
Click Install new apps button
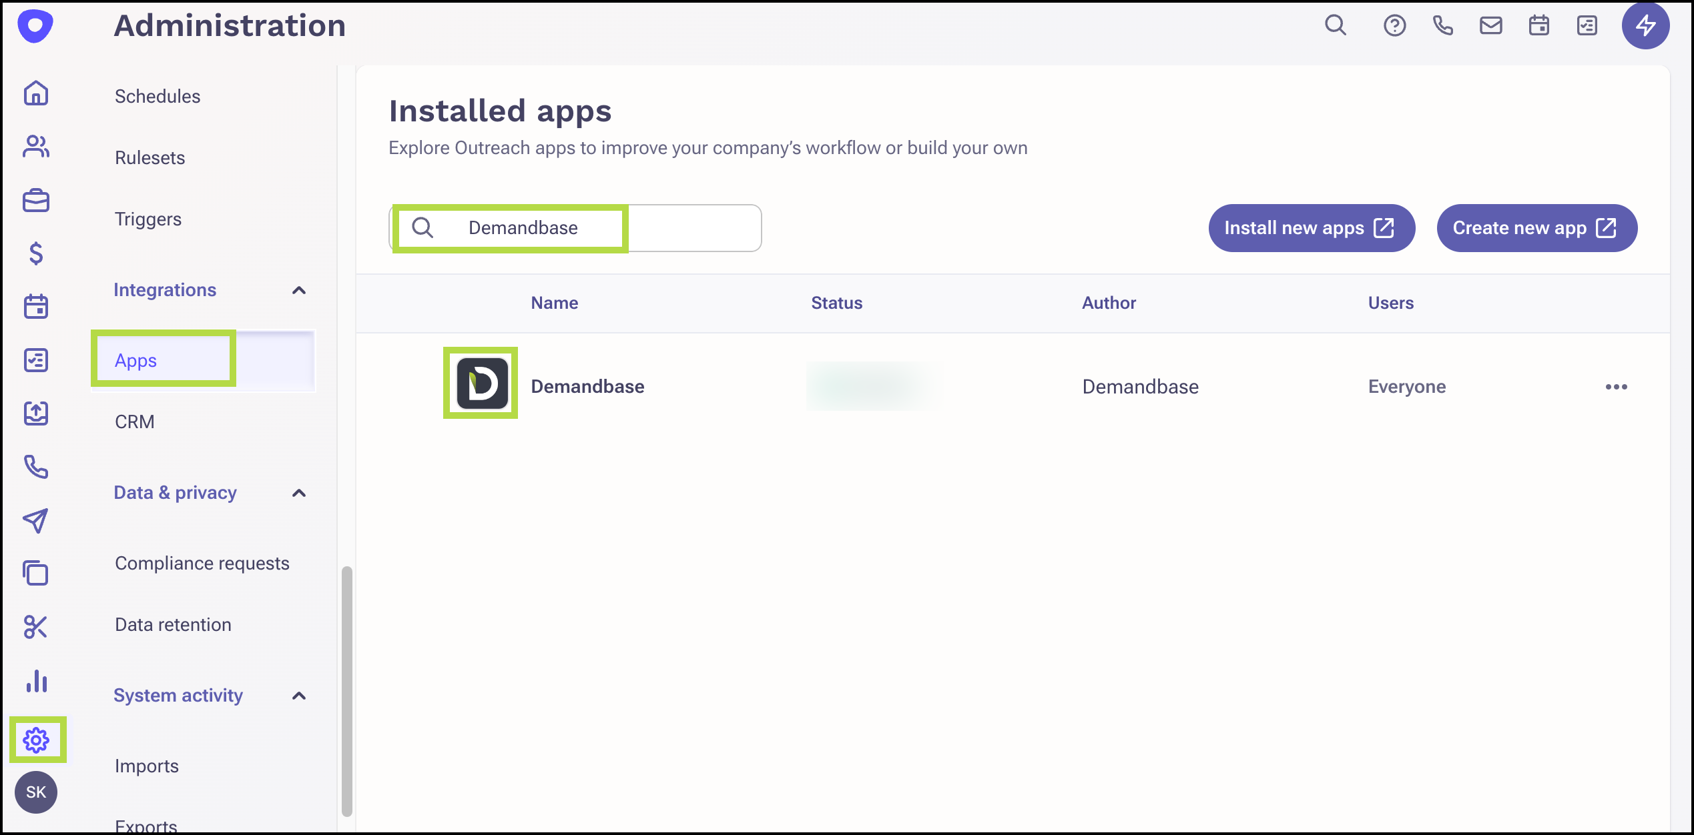1312,228
